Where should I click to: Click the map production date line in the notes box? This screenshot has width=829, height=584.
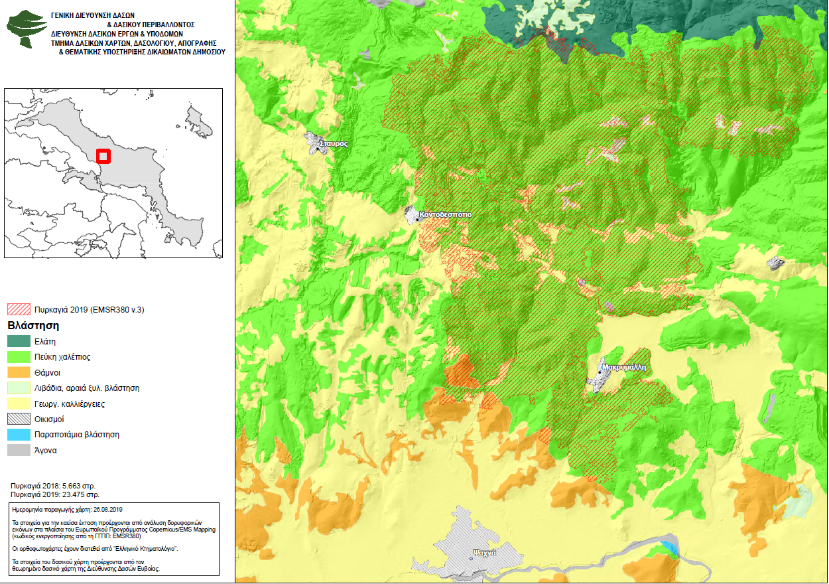(68, 510)
